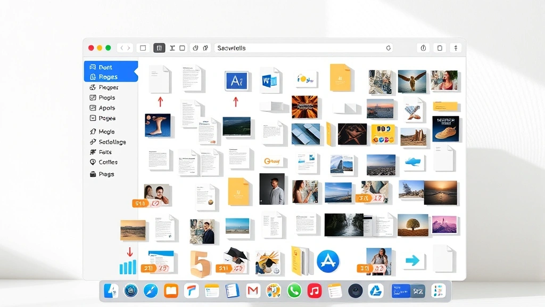The width and height of the screenshot is (545, 307).
Task: Switch to icon view using the first toolbar view icon
Action: 142,47
